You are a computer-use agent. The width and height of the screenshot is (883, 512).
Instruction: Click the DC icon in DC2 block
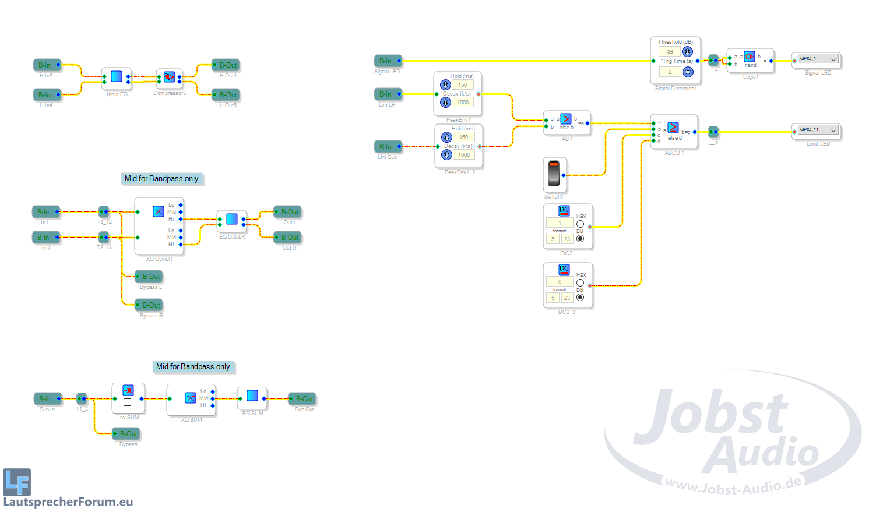[x=564, y=211]
